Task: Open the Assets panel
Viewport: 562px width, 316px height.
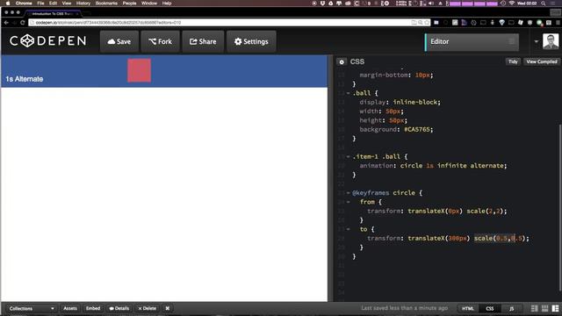Action: 70,308
